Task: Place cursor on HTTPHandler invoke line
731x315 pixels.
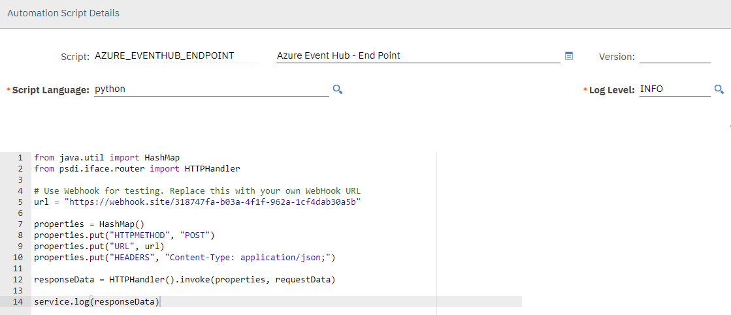Action: click(x=185, y=280)
